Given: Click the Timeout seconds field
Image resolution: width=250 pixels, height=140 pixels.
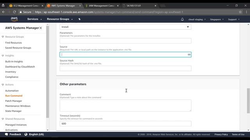Looking at the screenshot, I should tap(125, 124).
